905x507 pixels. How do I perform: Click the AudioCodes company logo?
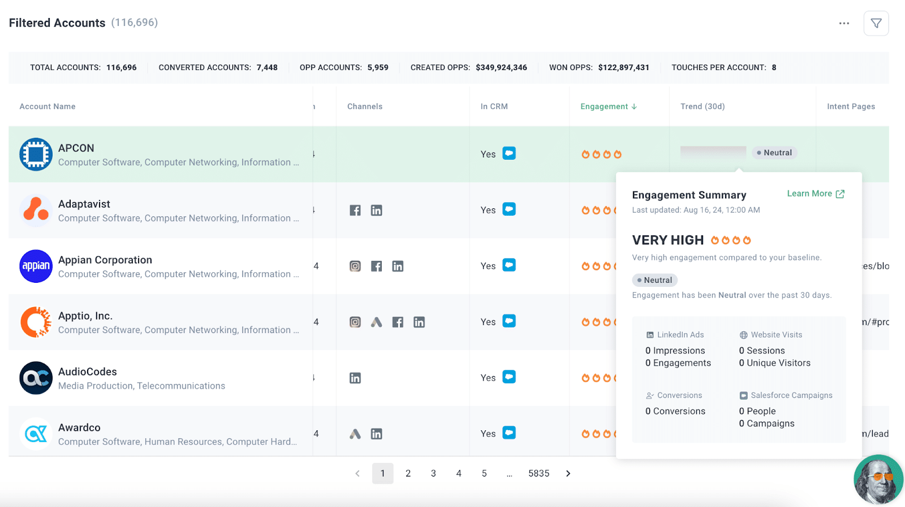click(x=36, y=378)
